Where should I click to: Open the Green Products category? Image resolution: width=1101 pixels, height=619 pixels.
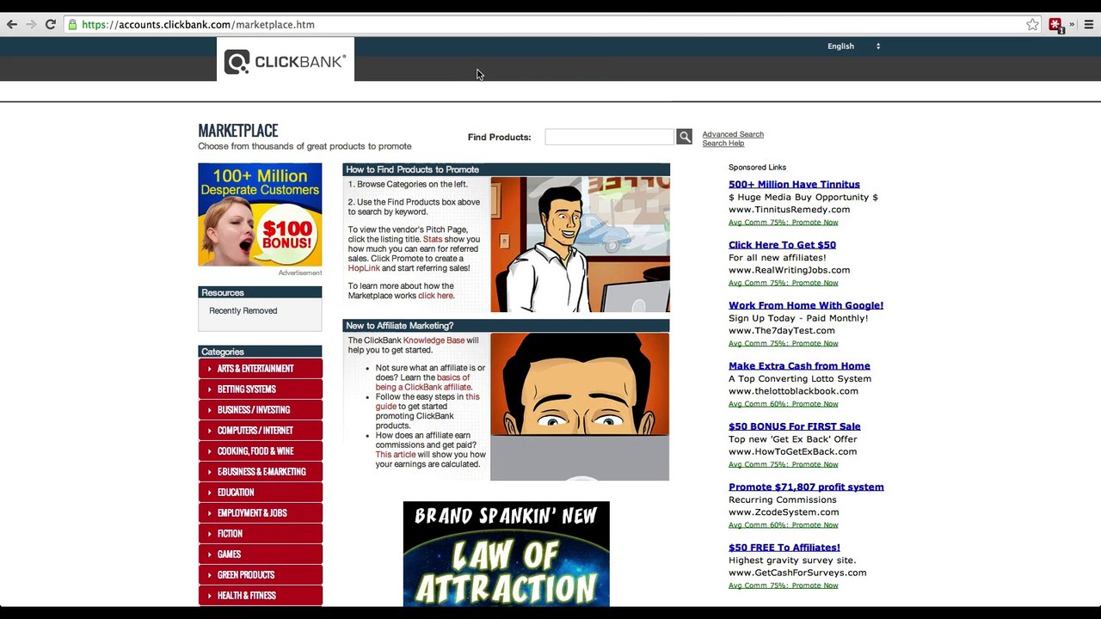(260, 574)
